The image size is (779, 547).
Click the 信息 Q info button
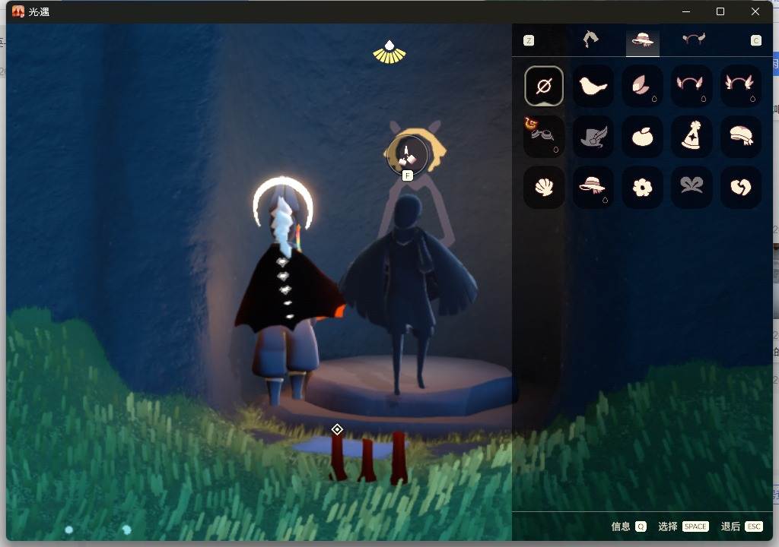[628, 526]
